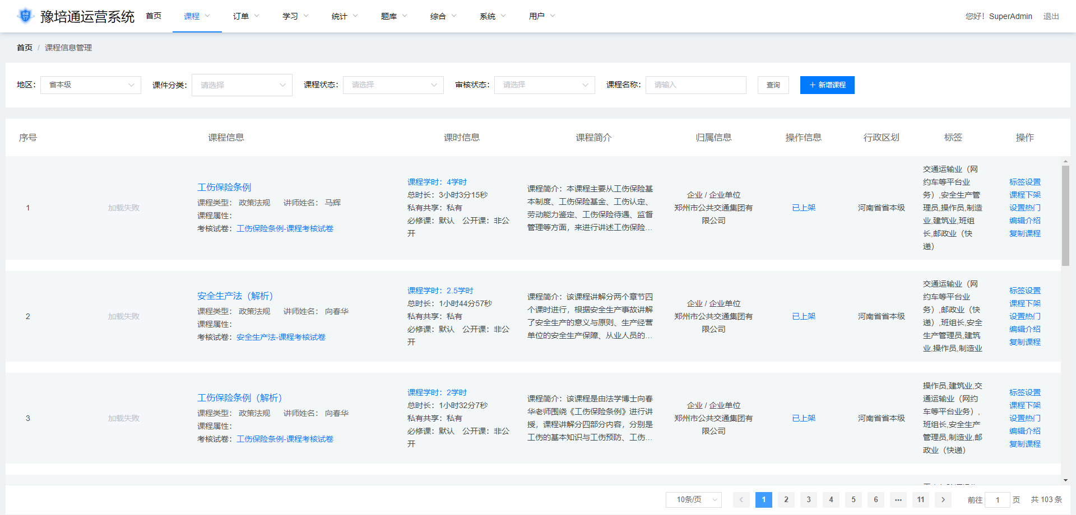The width and height of the screenshot is (1076, 515).
Task: Select current page 1 button
Action: (x=764, y=500)
